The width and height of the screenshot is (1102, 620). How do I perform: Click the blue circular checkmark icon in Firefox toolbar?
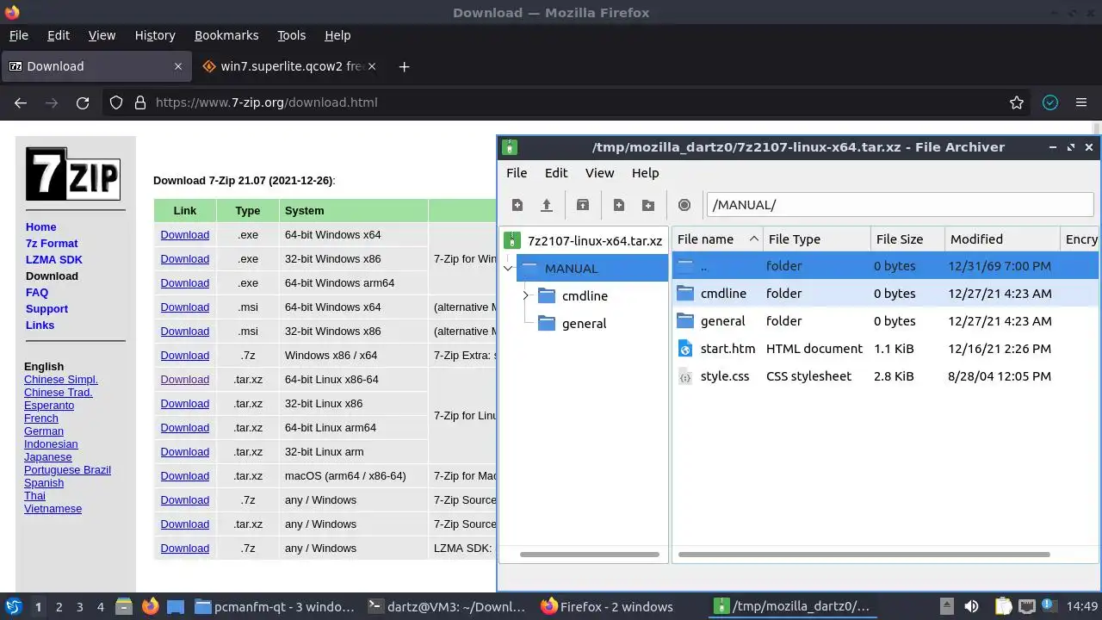1050,102
